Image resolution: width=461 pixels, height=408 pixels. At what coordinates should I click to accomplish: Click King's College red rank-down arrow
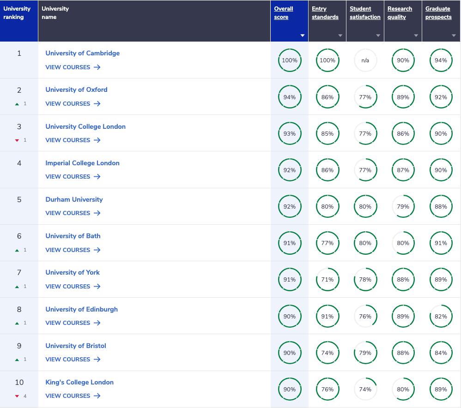click(17, 396)
